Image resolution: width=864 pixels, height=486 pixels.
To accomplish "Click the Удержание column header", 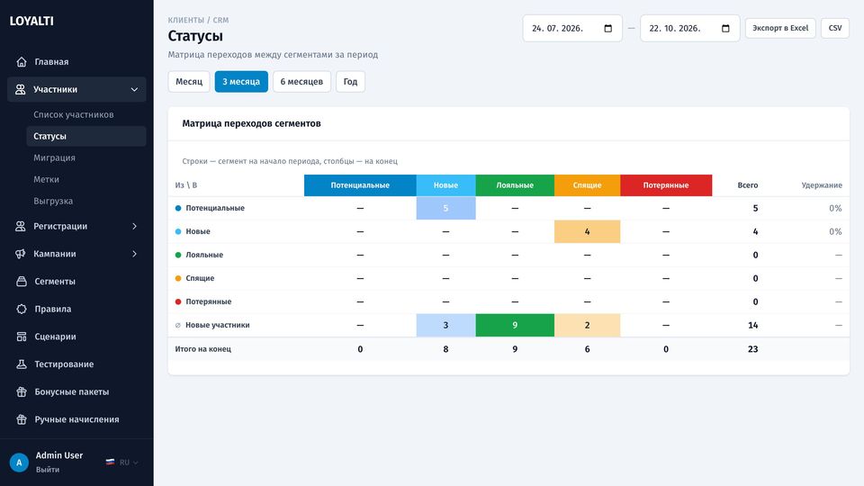I will point(822,185).
